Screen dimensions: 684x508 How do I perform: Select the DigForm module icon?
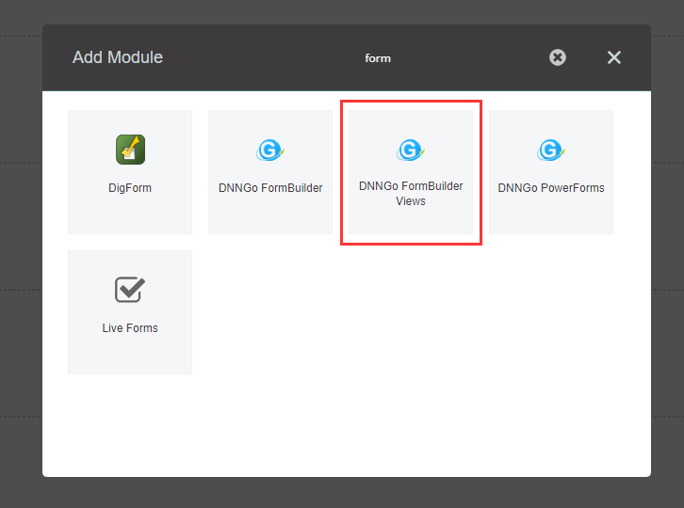[130, 150]
